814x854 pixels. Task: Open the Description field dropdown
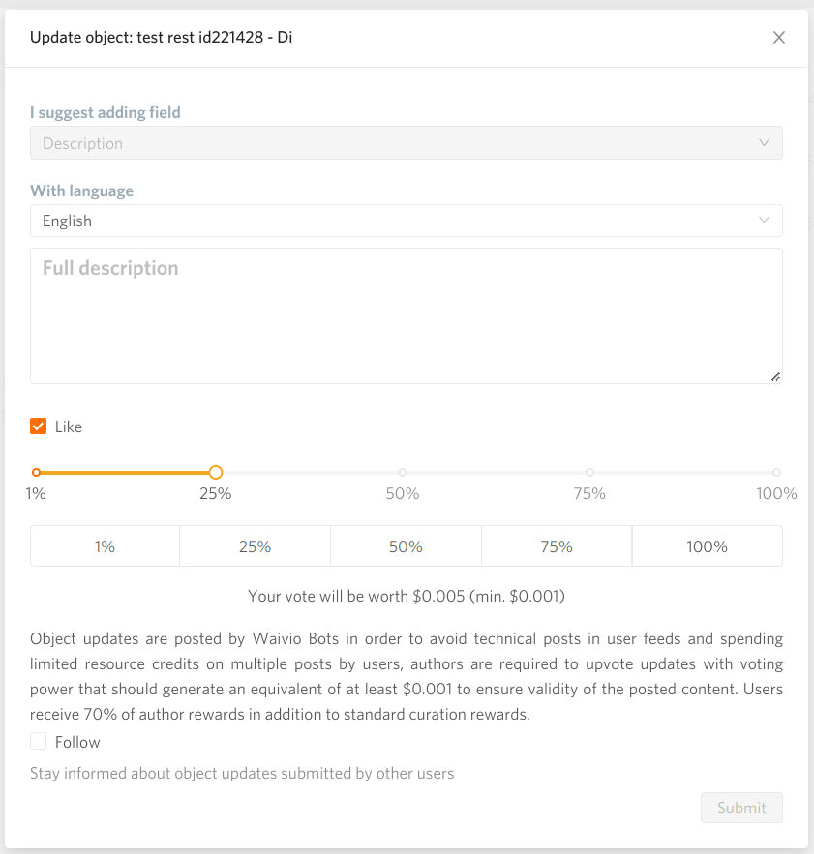[406, 143]
